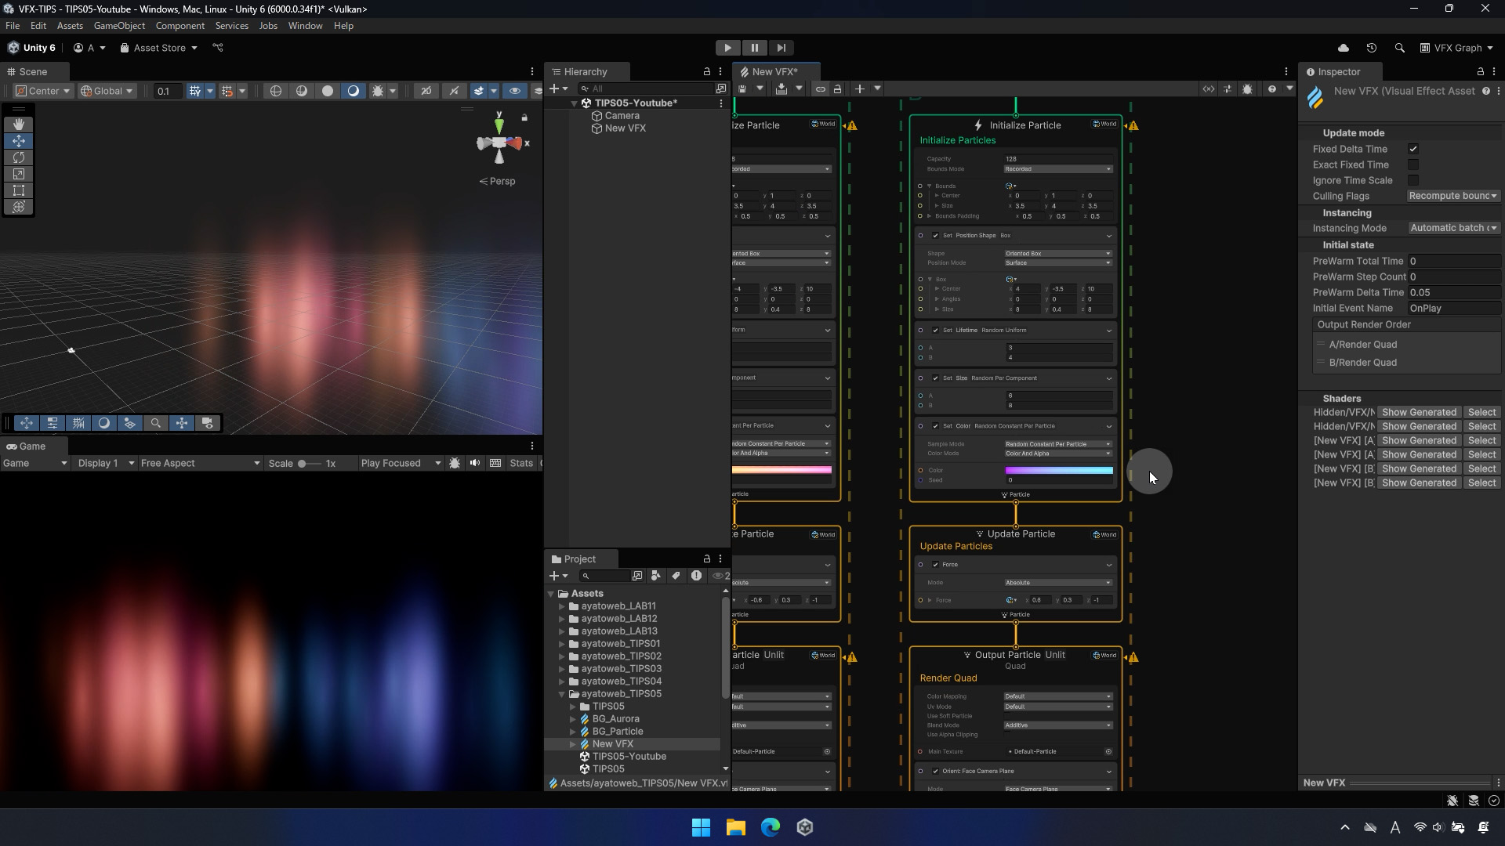
Task: Mute audio in Game view
Action: (x=475, y=464)
